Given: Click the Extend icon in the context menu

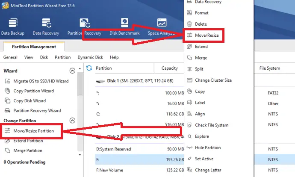Looking at the screenshot, I should click(189, 47).
